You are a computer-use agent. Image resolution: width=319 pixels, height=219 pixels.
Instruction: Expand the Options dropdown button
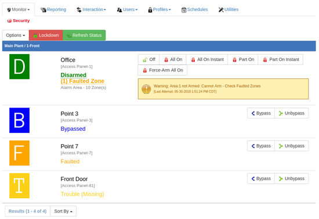(16, 35)
